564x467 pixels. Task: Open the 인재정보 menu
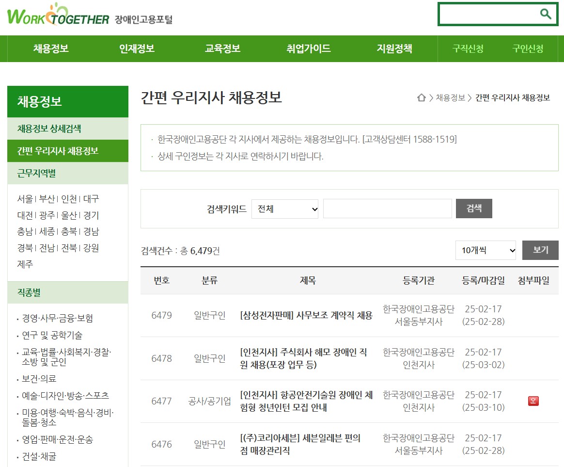coord(136,48)
